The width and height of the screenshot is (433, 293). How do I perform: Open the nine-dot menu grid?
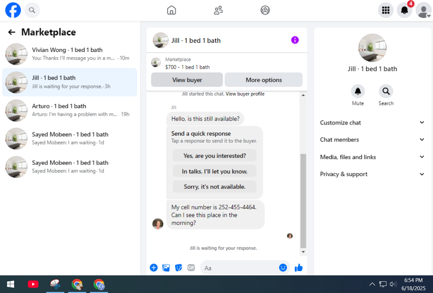click(x=386, y=10)
